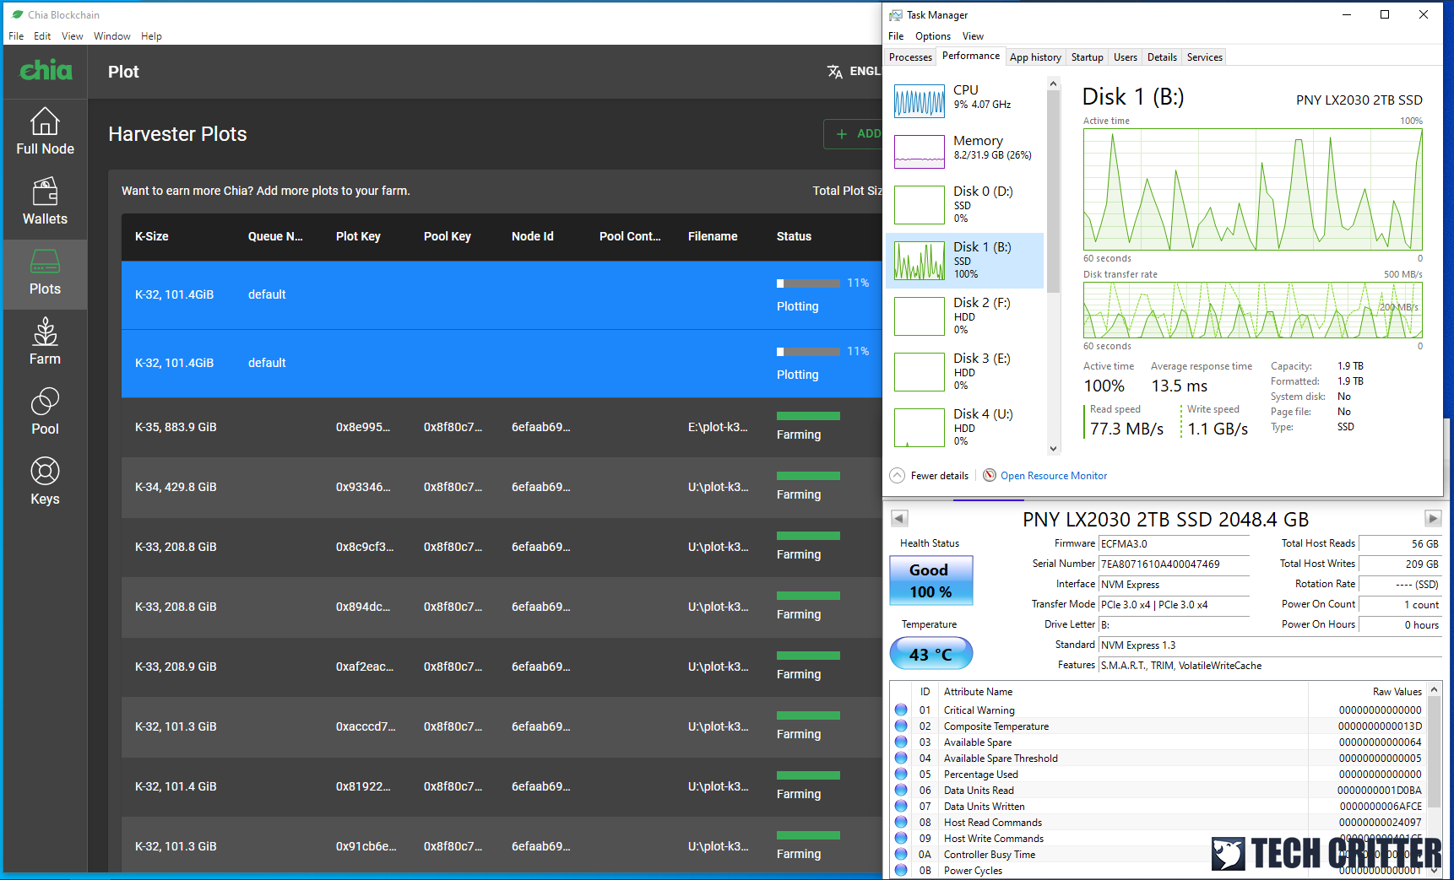
Task: Select the Memory performance item
Action: [964, 150]
